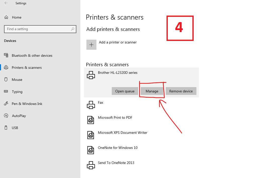Click the OneNote for Windows 10 icon
The width and height of the screenshot is (268, 178).
(x=91, y=150)
